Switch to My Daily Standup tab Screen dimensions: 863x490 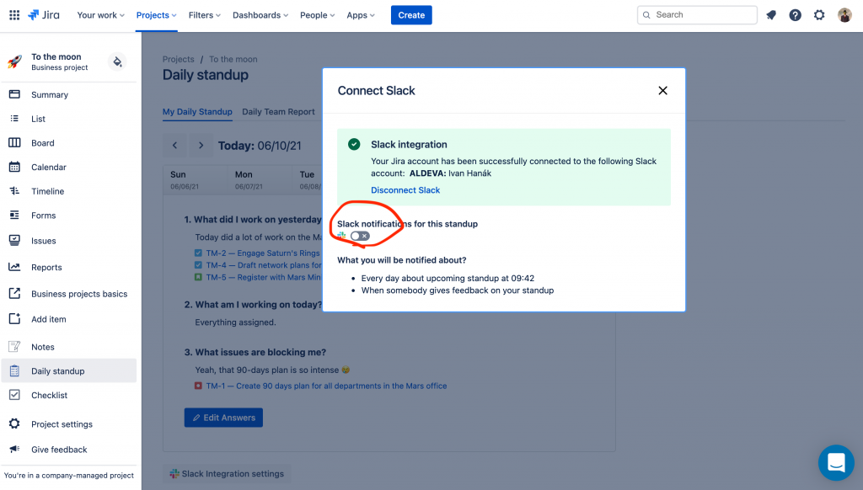[x=197, y=112]
